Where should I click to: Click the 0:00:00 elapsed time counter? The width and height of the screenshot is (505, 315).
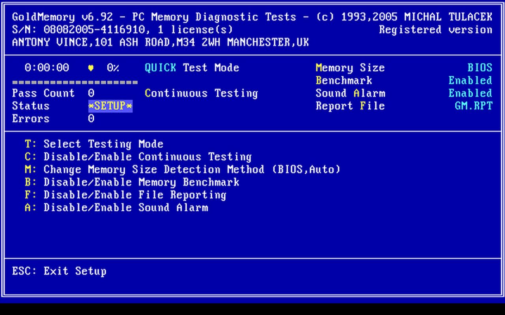(x=47, y=68)
